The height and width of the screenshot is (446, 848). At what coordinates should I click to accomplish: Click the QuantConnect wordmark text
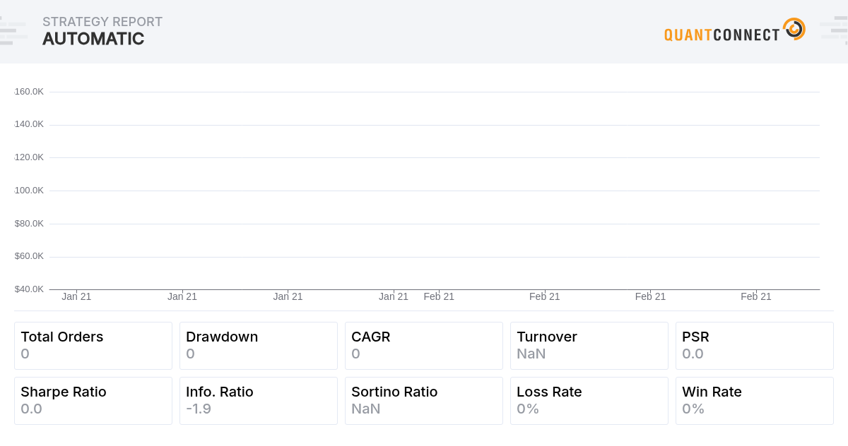722,35
